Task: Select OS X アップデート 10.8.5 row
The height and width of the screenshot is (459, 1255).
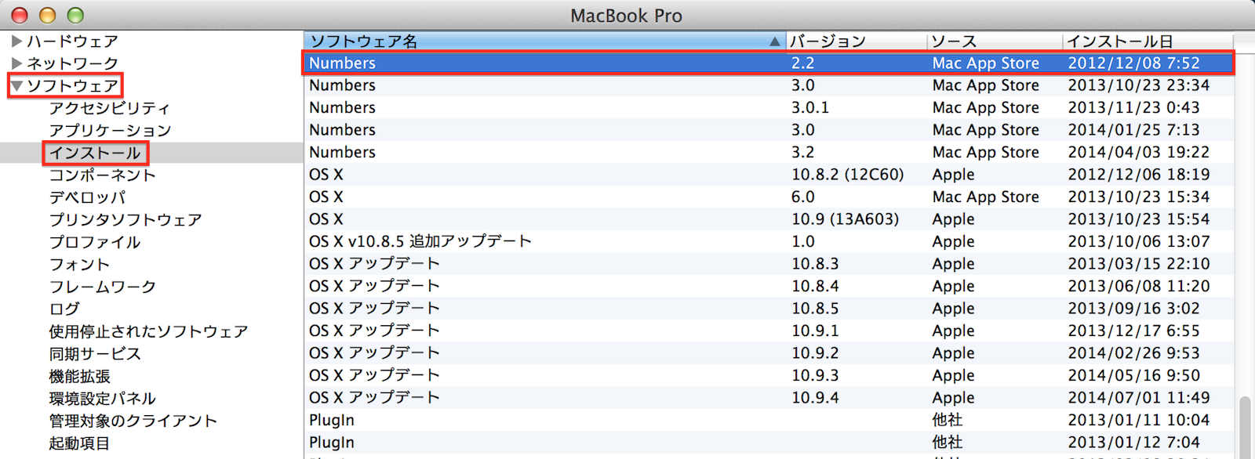Action: point(769,309)
